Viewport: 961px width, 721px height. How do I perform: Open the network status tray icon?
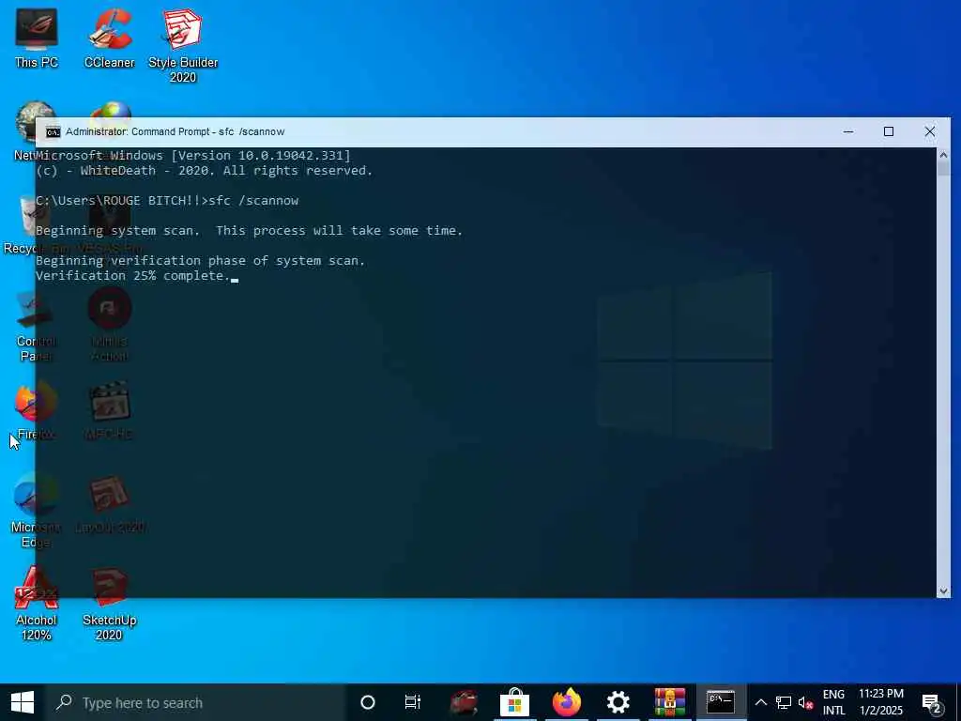(784, 702)
